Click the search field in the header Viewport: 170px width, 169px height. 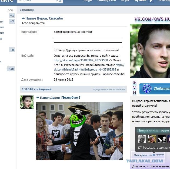40,1
